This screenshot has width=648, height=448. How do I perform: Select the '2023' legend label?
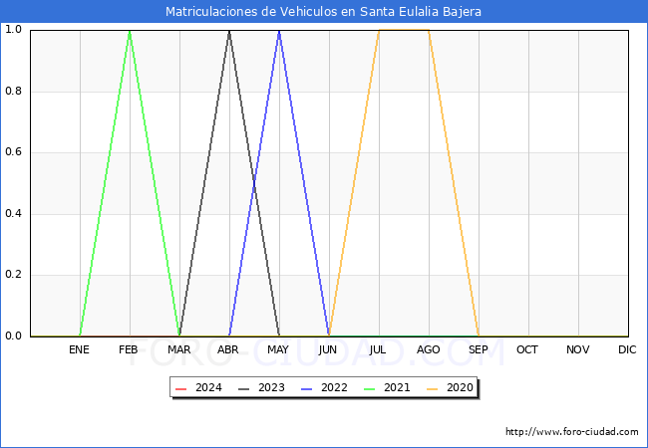tap(271, 388)
